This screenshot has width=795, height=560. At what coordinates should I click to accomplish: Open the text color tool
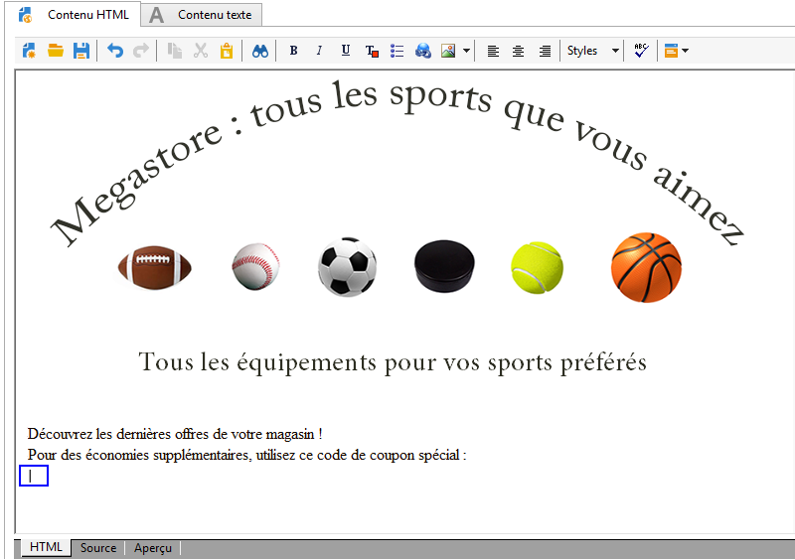(372, 51)
